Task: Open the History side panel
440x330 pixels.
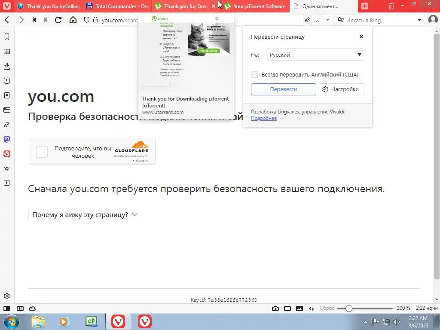Action: pos(7,81)
